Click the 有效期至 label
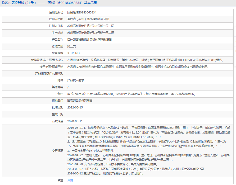The width and height of the screenshot is (236, 185). [57, 121]
